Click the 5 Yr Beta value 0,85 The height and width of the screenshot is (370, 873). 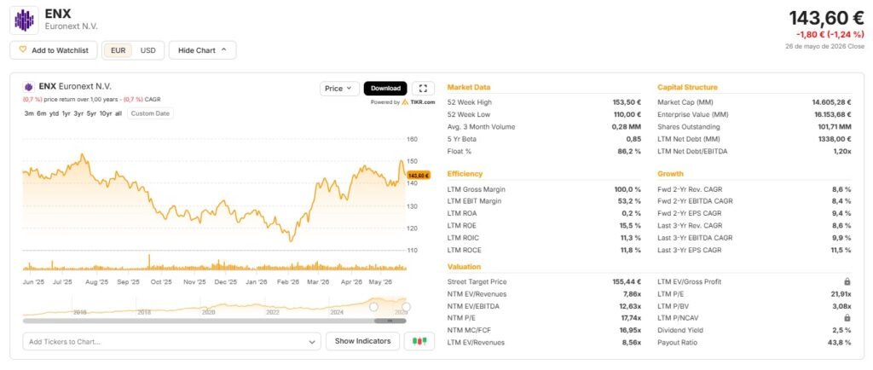pyautogui.click(x=633, y=139)
